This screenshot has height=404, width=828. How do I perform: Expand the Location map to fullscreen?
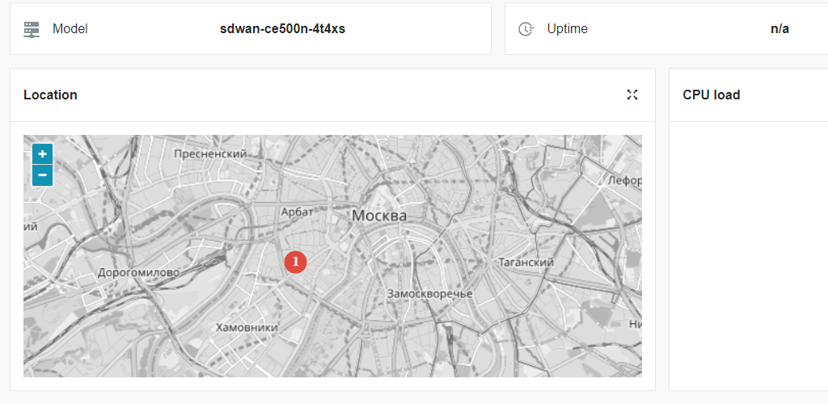pyautogui.click(x=632, y=95)
